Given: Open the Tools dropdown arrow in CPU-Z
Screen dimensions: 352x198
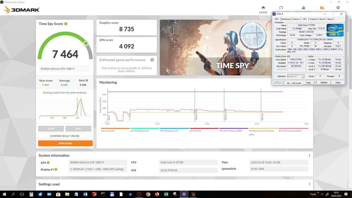Looking at the screenshot, I should [x=315, y=83].
